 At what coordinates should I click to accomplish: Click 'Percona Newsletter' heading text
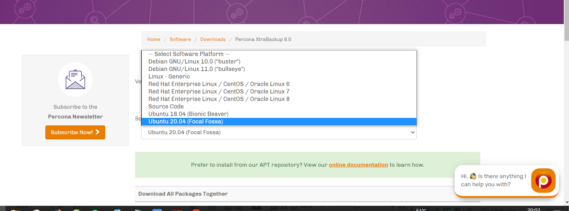tap(75, 117)
